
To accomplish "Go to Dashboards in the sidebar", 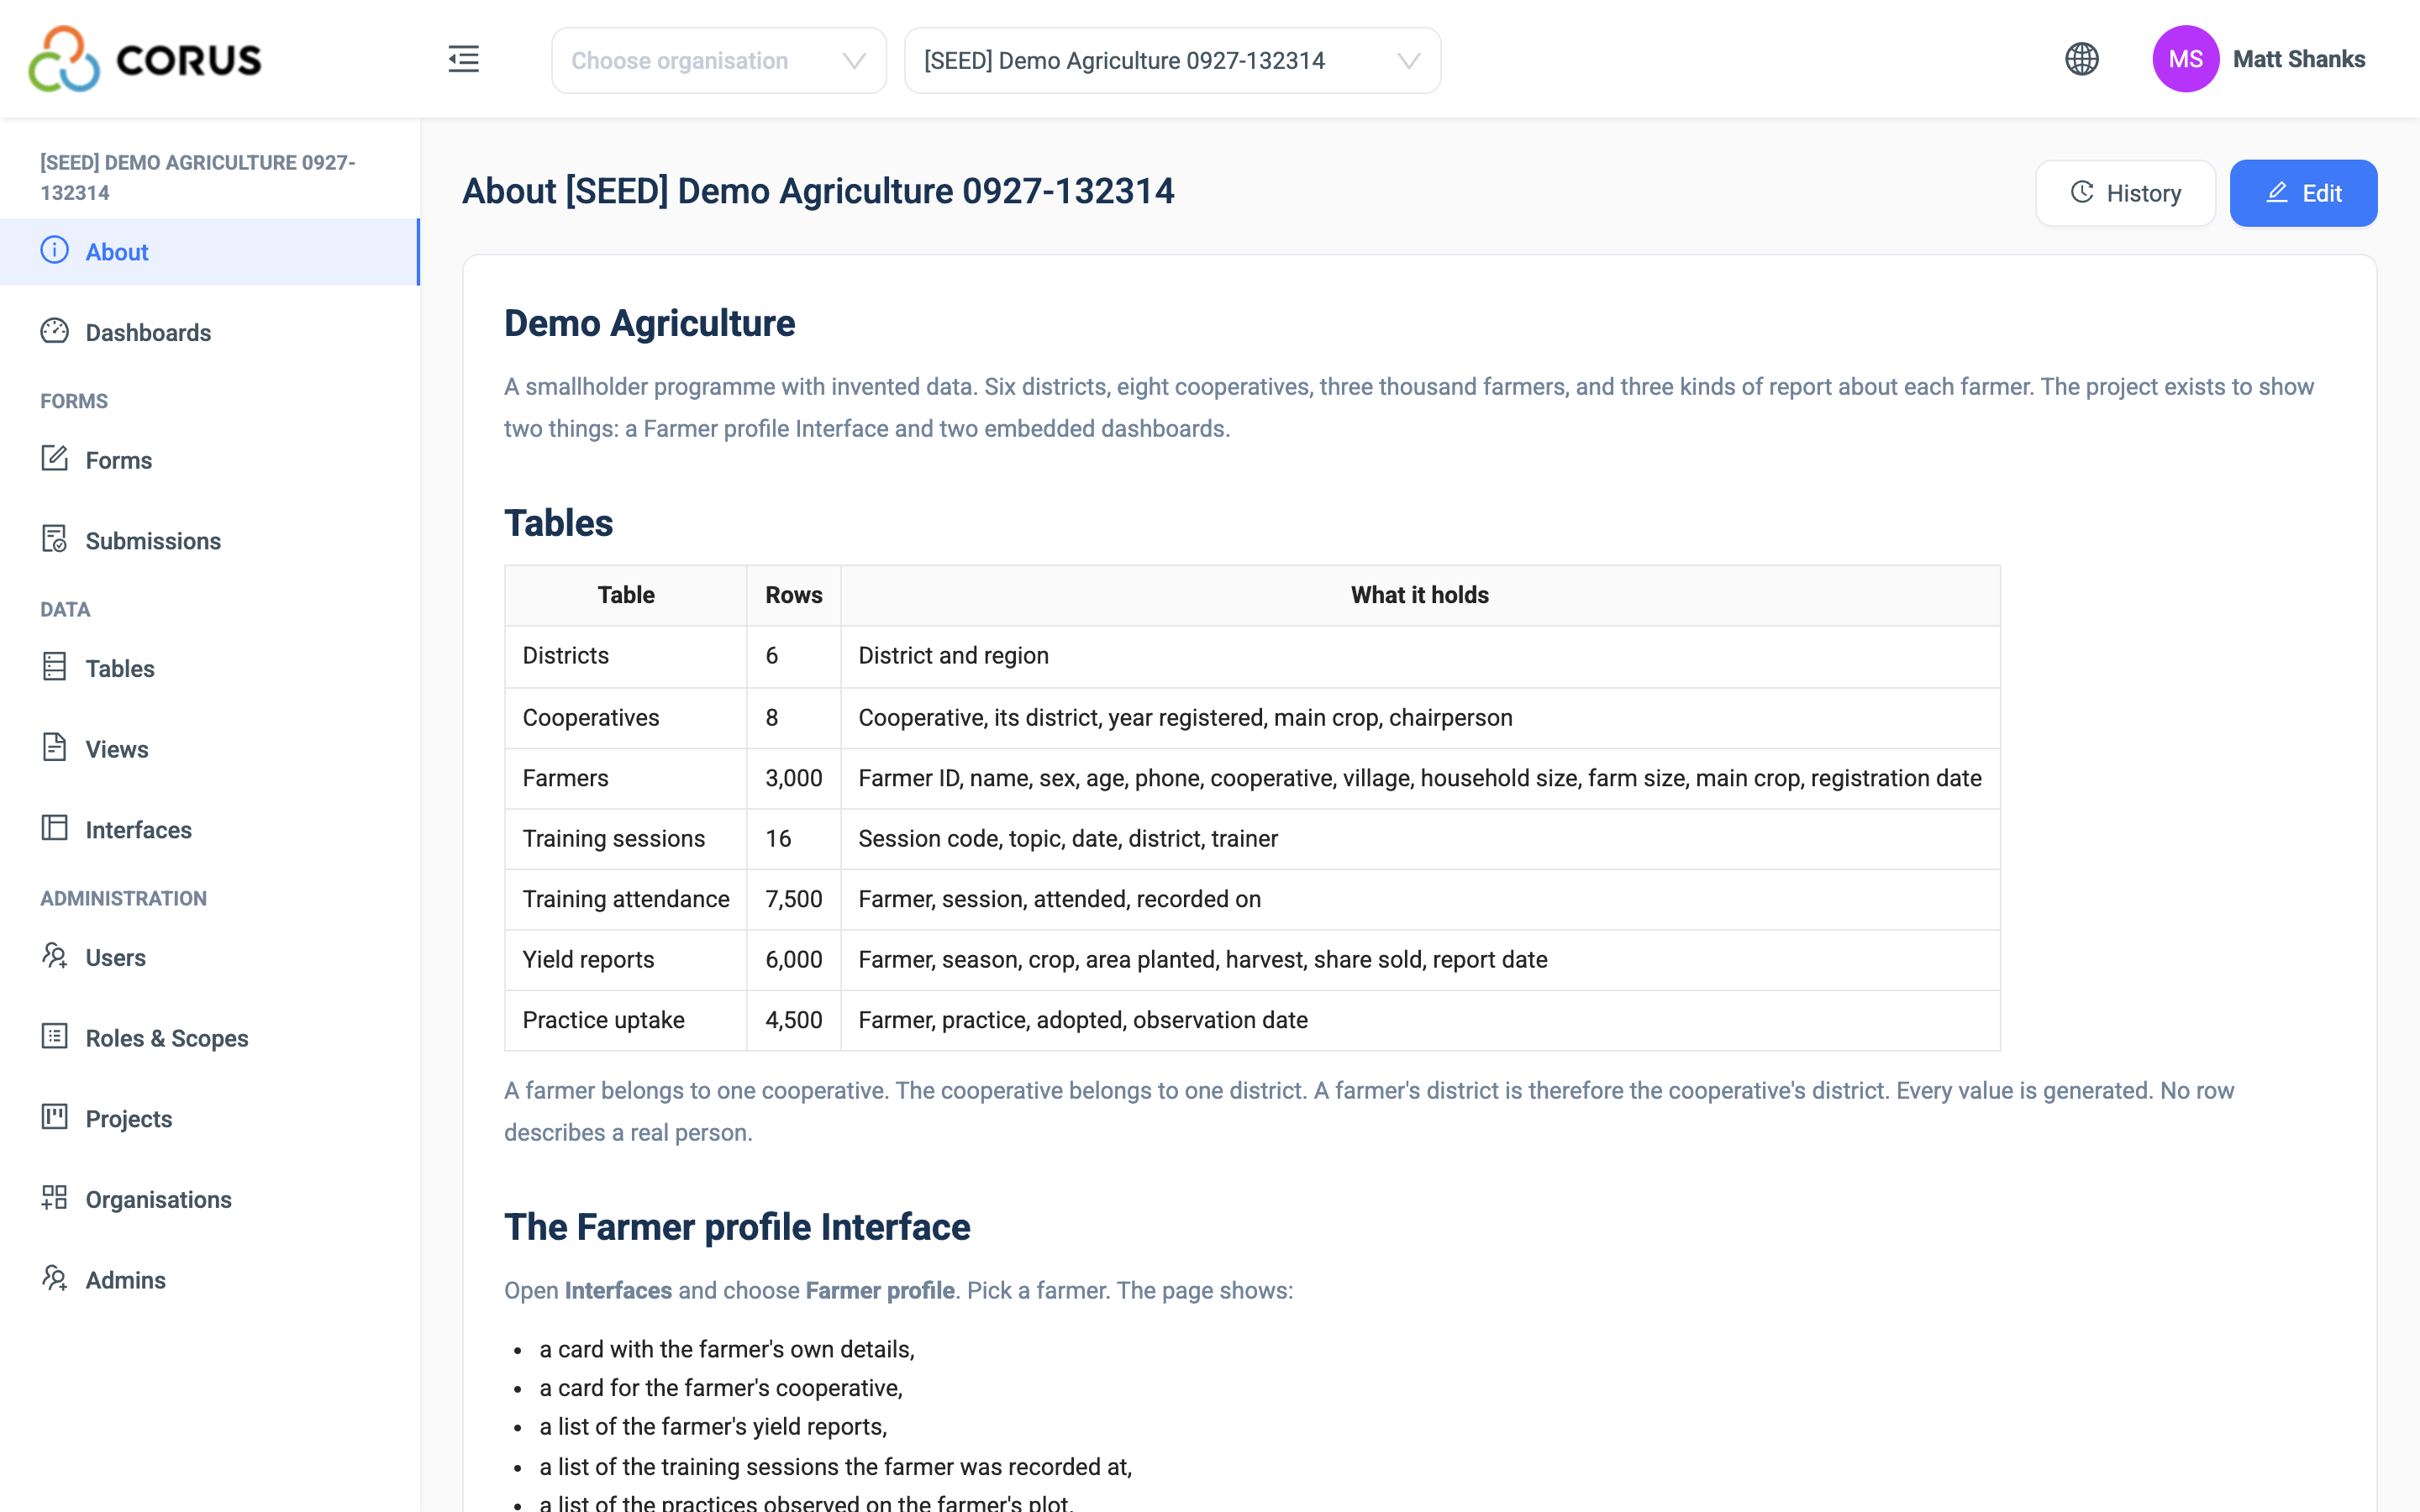I will point(210,332).
